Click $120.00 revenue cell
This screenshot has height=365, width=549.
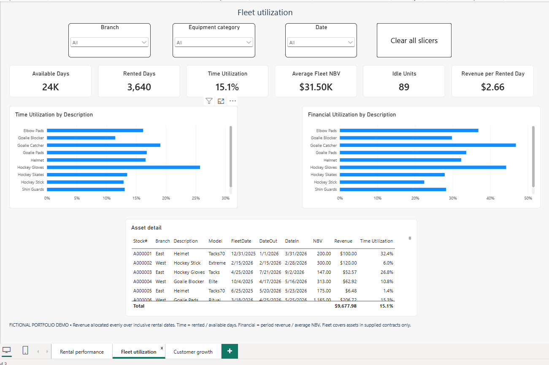349,263
